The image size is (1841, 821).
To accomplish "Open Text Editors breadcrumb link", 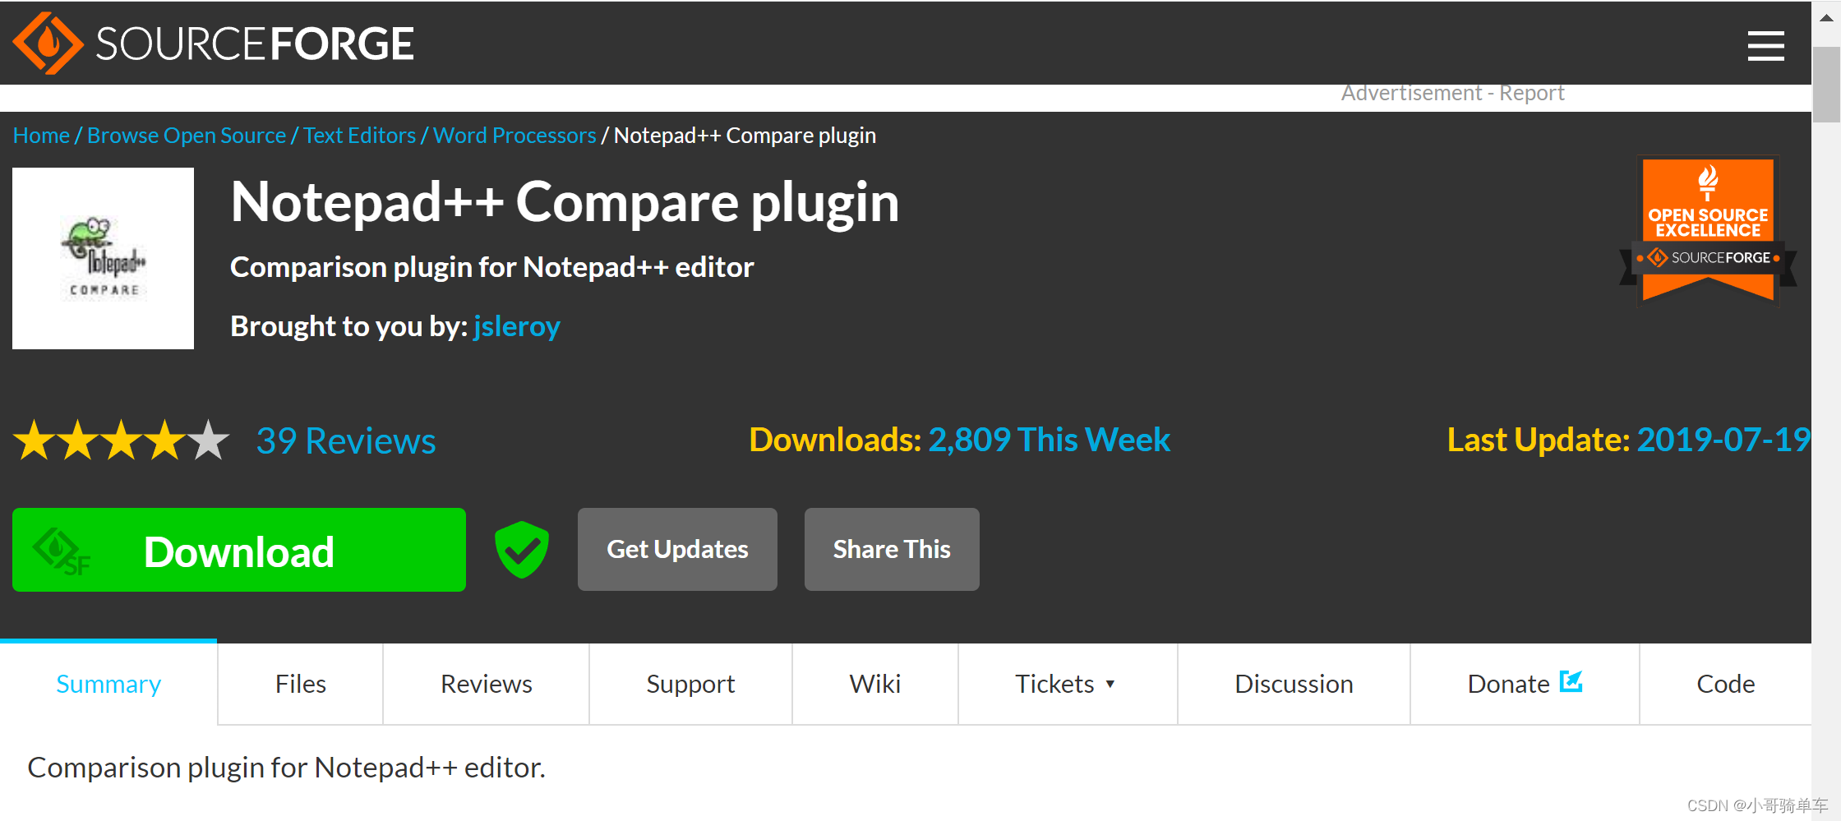I will click(x=359, y=136).
